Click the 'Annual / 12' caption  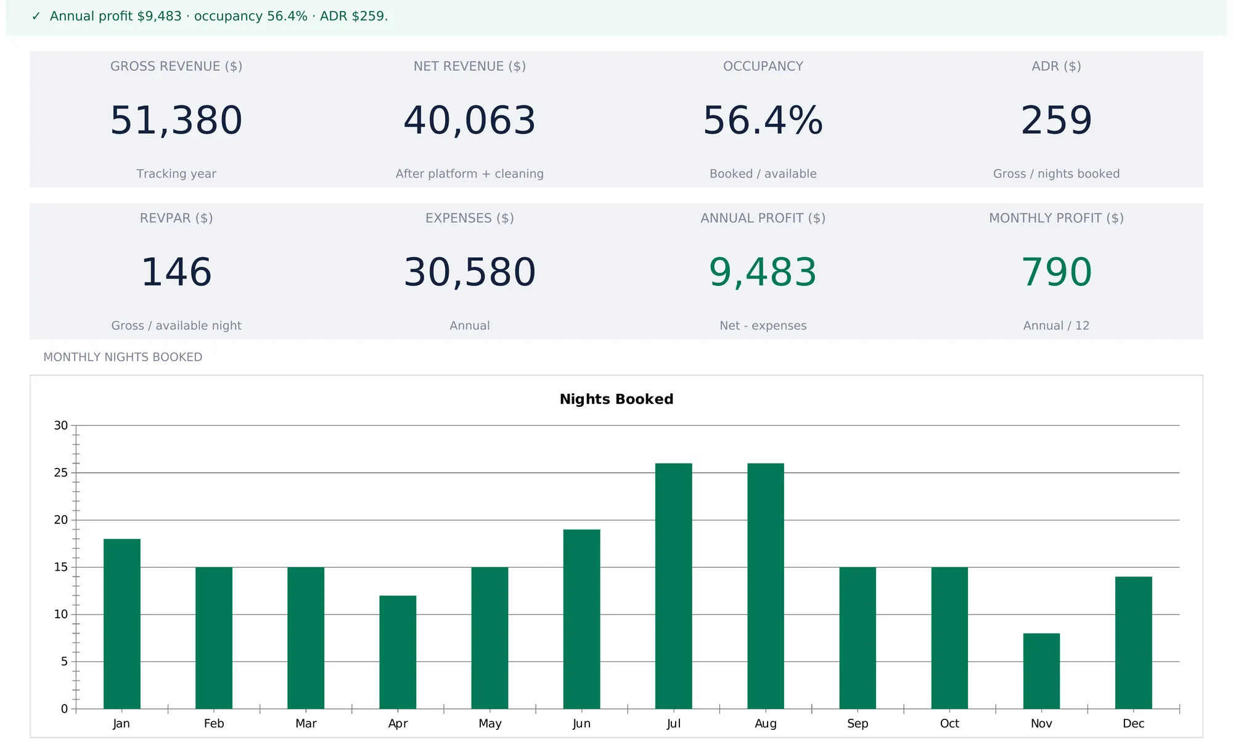tap(1057, 325)
